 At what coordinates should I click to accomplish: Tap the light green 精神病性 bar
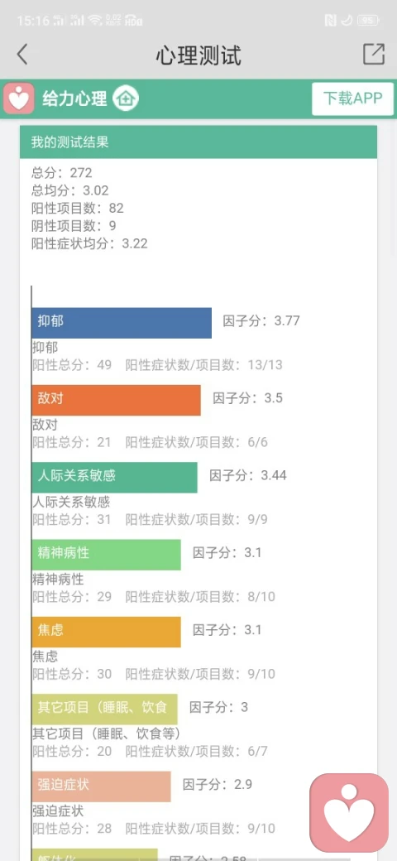[x=107, y=555]
